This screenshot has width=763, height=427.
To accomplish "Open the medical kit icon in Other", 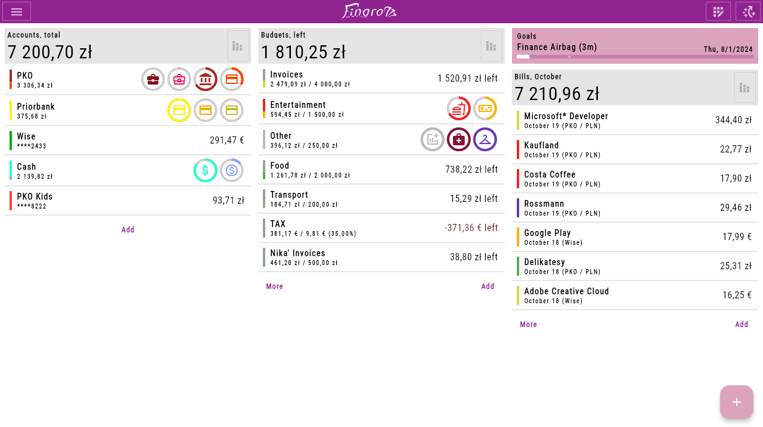I will click(x=459, y=139).
